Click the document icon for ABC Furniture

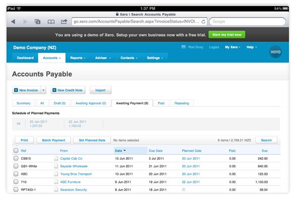pos(56,182)
